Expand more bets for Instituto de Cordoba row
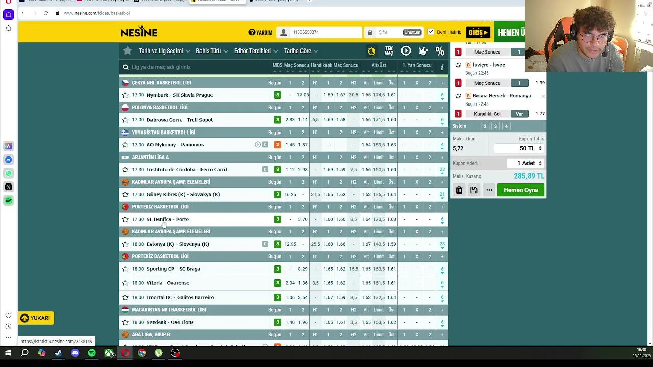 pos(442,170)
